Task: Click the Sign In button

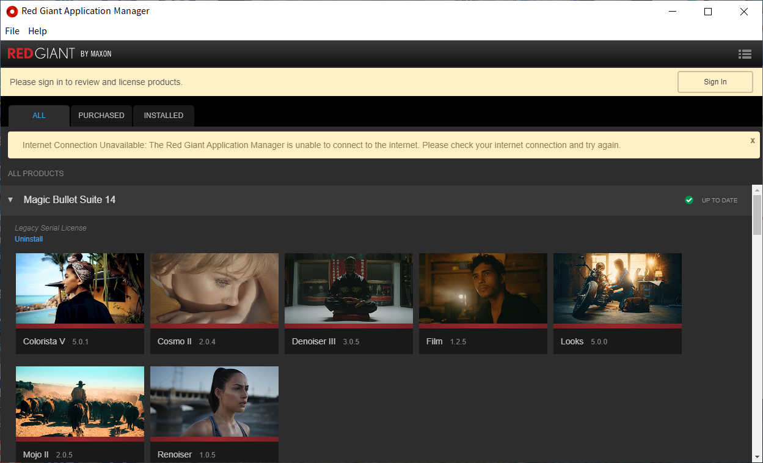Action: (x=715, y=82)
